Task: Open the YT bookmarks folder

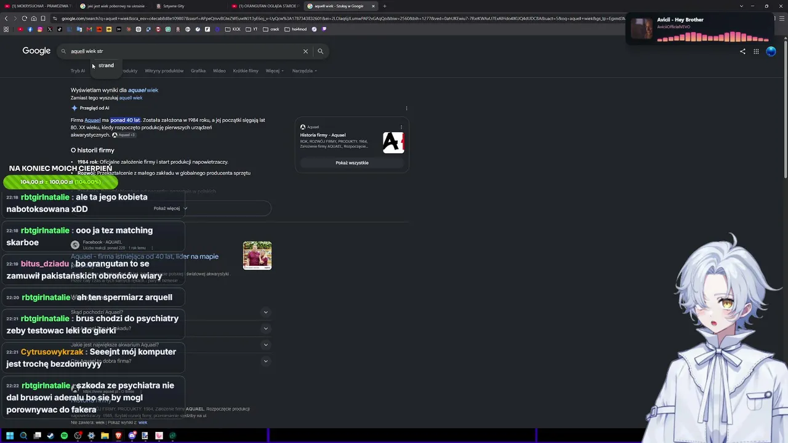Action: (x=252, y=29)
